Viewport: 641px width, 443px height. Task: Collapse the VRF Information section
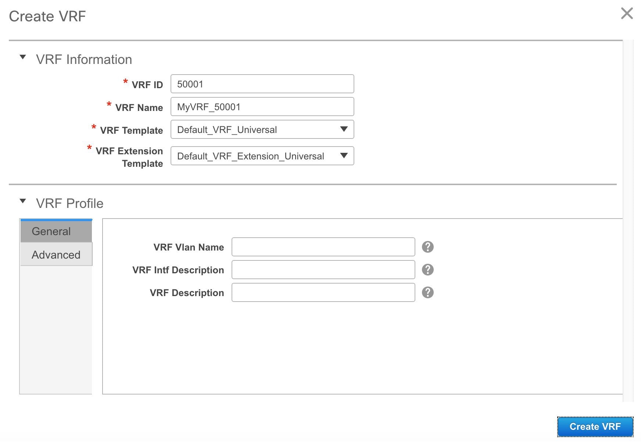click(x=23, y=57)
